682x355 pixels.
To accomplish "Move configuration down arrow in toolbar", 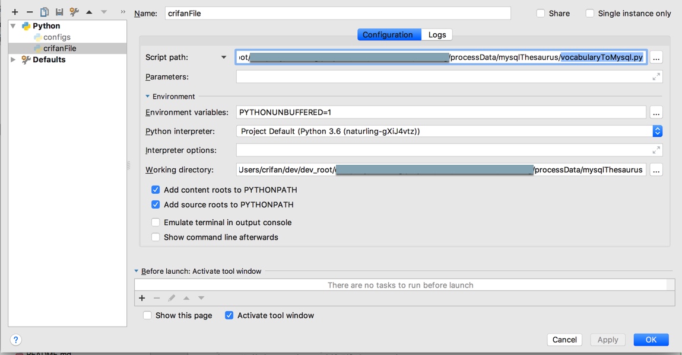I will (x=104, y=12).
